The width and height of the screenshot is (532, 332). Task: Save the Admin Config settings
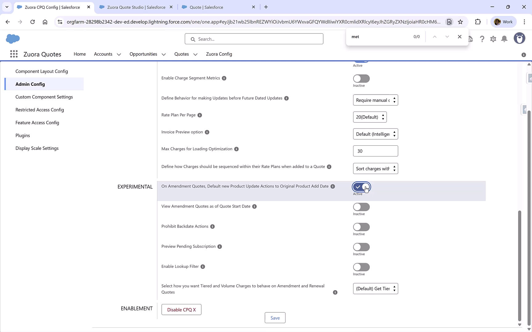coord(275,318)
